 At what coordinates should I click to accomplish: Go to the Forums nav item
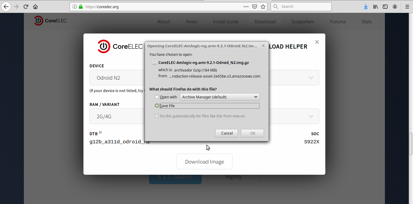(x=338, y=22)
